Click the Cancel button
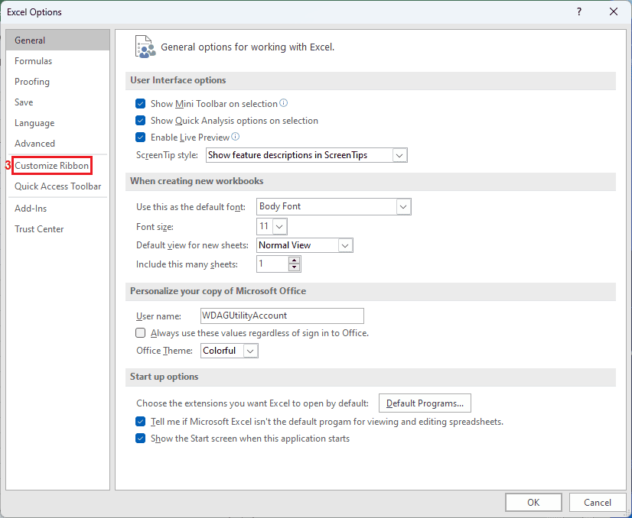 [598, 502]
